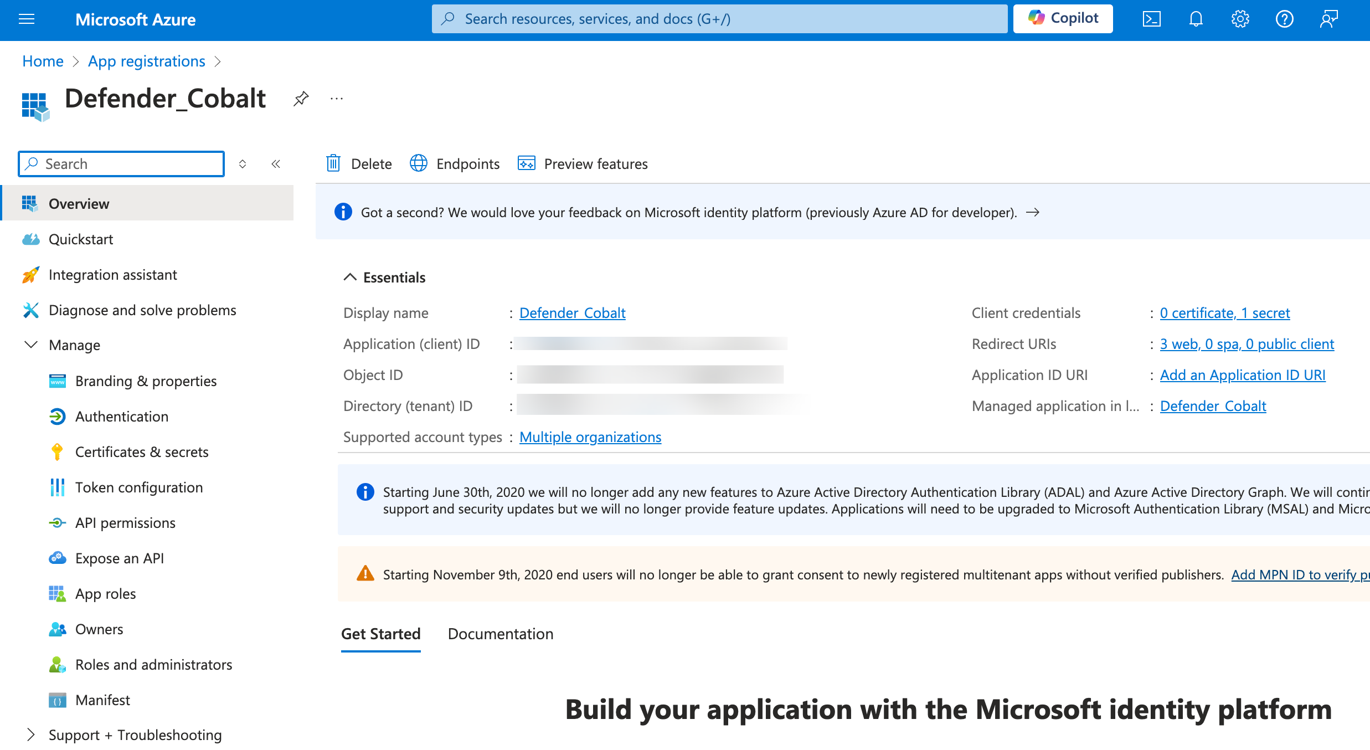The image size is (1370, 750).
Task: Open the portal hamburger menu
Action: pyautogui.click(x=26, y=19)
